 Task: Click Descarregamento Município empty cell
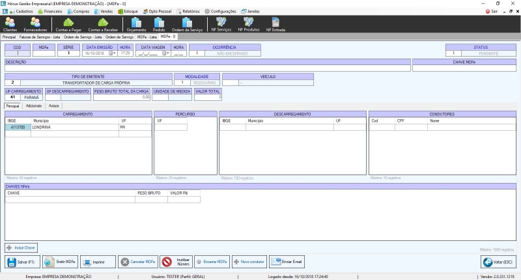point(290,127)
